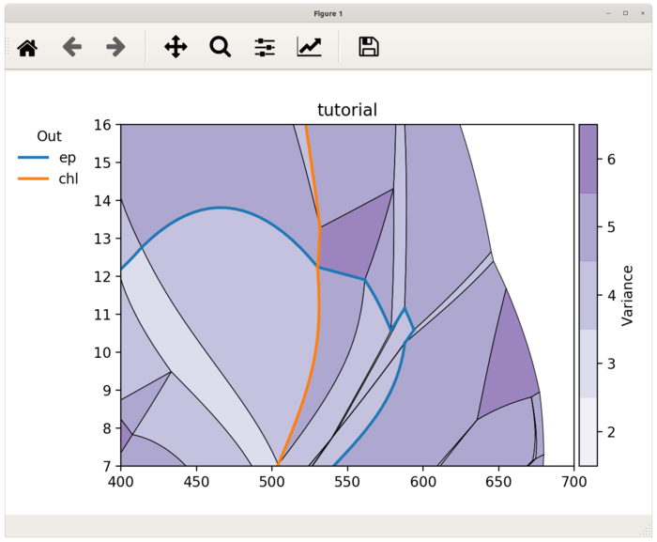Go back to previous view arrow

(x=72, y=47)
